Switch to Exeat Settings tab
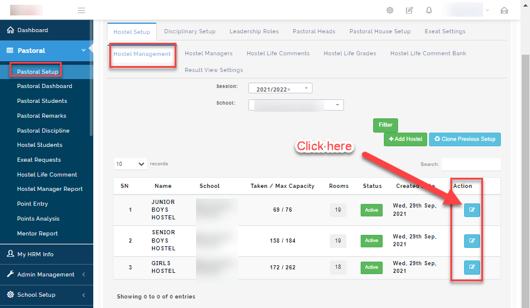Screen dimensions: 530x308 point(445,31)
